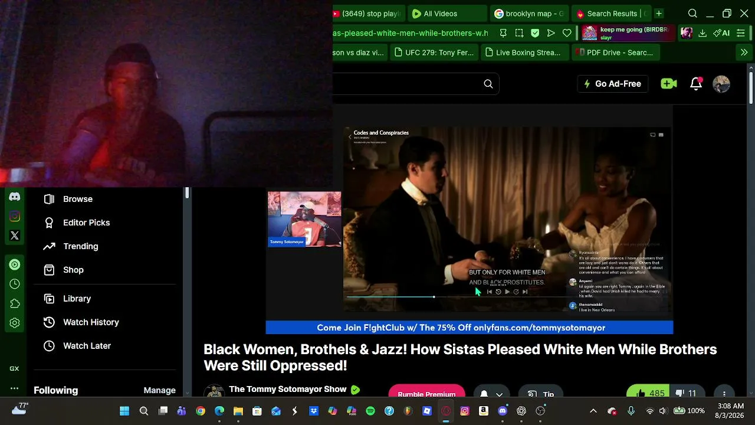Show hidden system tray icons
The image size is (755, 425).
click(593, 411)
